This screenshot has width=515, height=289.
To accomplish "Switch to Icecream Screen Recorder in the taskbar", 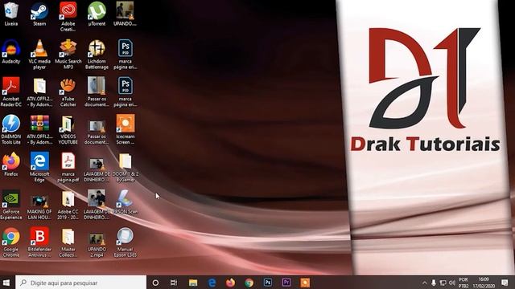I will (x=305, y=283).
